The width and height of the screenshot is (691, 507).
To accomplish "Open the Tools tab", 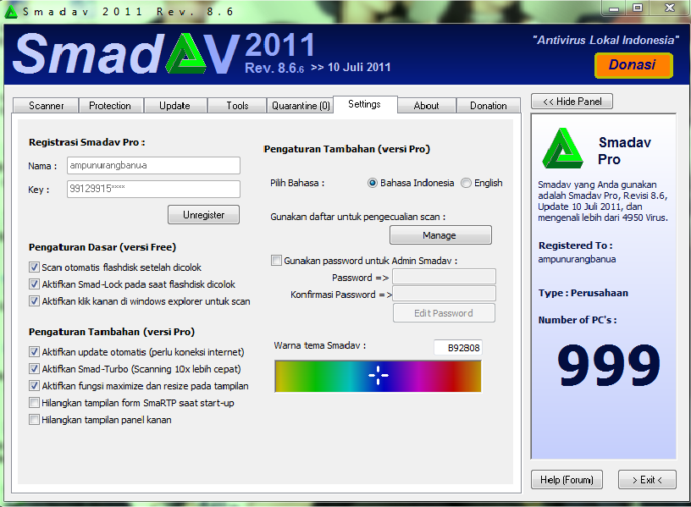I will (x=237, y=106).
